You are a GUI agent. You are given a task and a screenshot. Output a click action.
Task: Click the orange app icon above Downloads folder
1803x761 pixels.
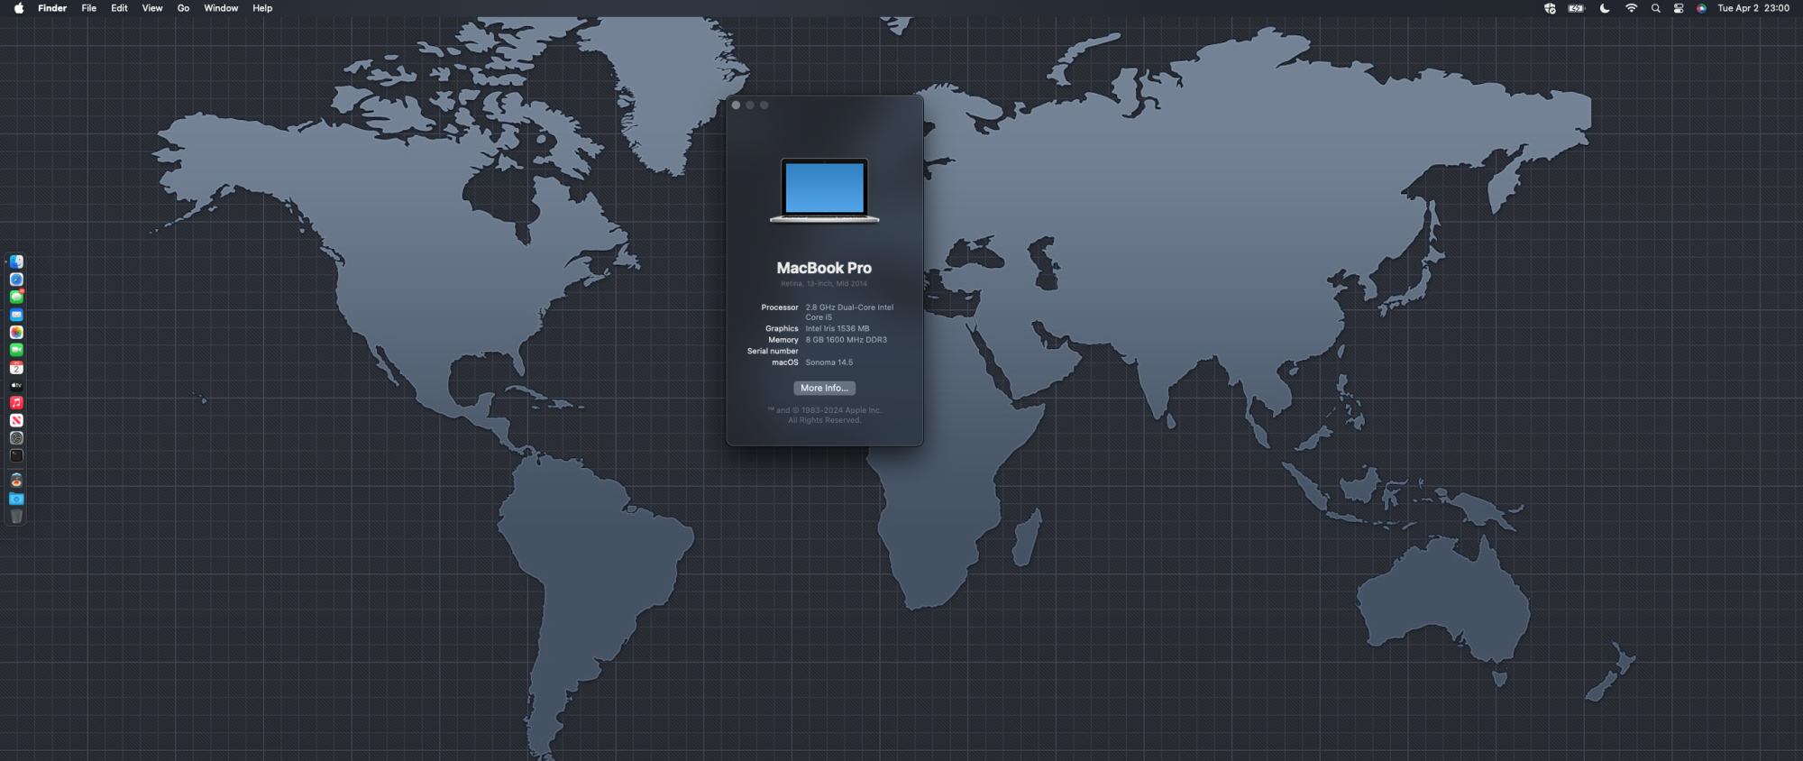(x=16, y=481)
